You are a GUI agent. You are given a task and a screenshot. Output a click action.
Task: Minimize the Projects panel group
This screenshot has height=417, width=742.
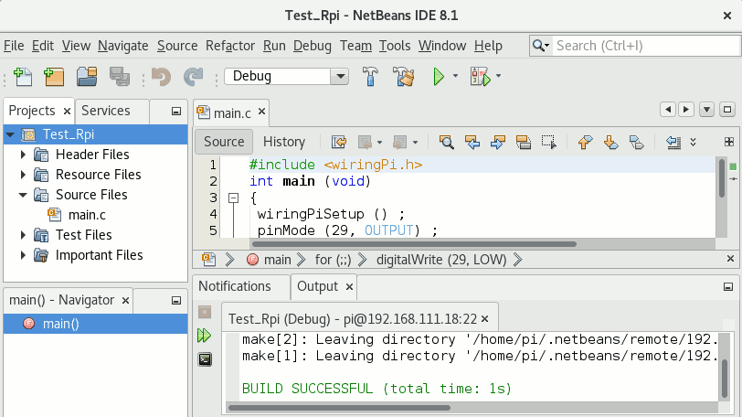click(176, 112)
